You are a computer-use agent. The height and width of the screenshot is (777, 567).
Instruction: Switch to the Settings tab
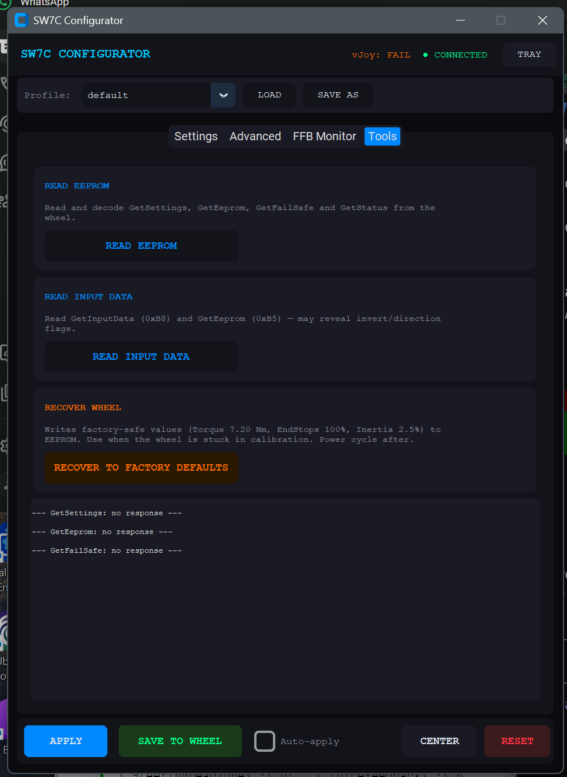[196, 136]
